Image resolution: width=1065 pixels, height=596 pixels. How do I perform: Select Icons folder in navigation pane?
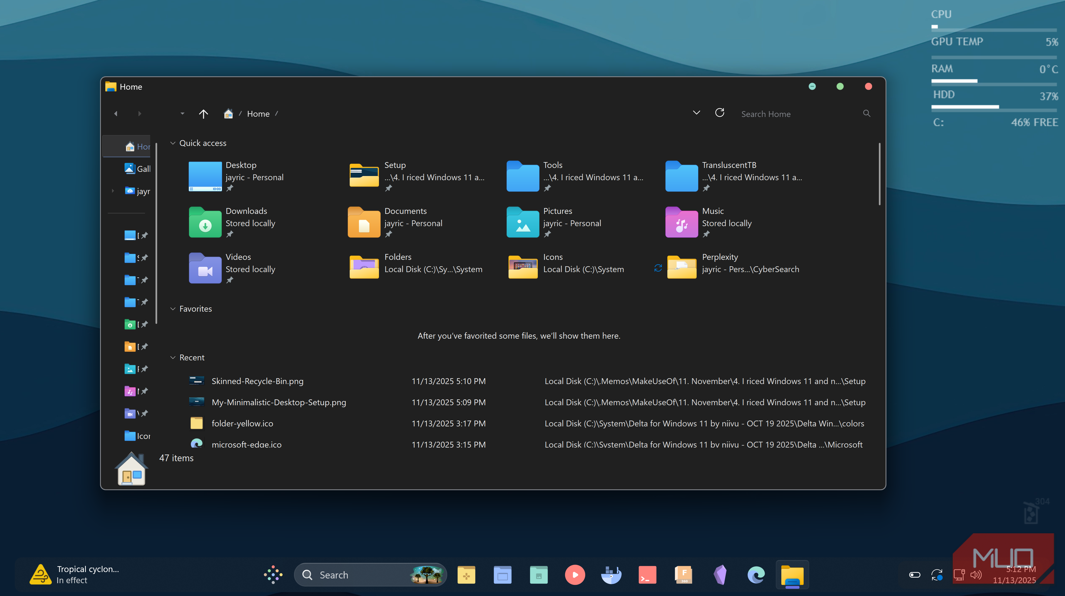point(137,436)
